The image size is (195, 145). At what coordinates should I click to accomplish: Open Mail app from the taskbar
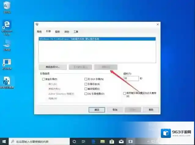click(x=121, y=141)
